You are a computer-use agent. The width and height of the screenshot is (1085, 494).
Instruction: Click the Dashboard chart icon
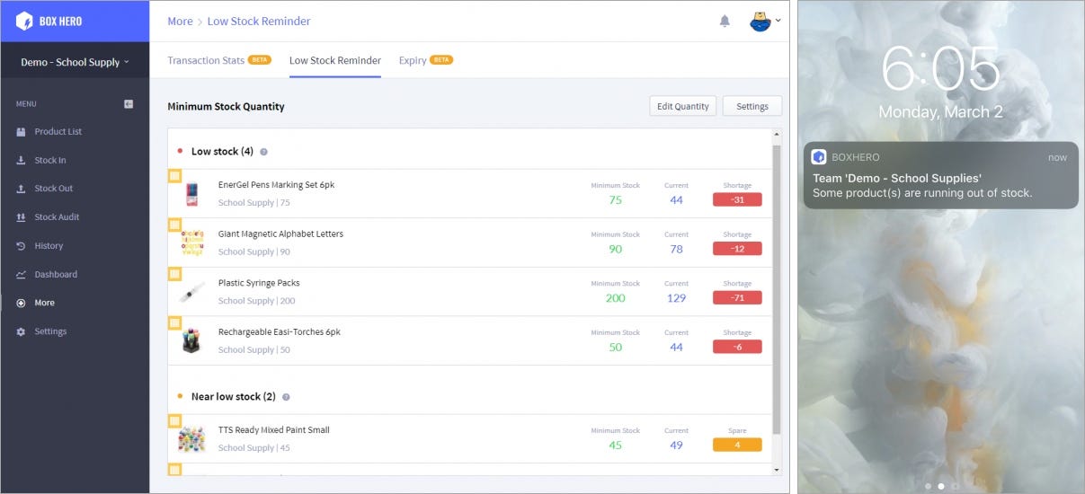tap(21, 274)
